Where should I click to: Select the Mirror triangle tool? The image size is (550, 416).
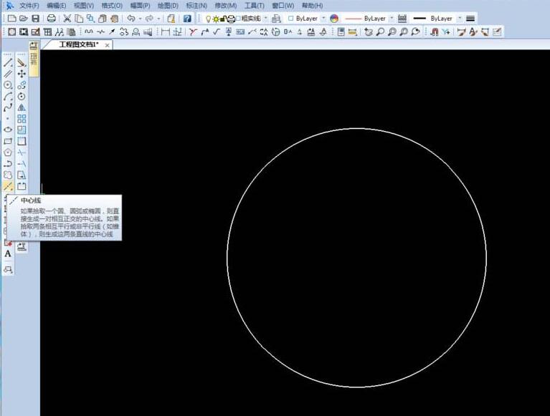click(22, 107)
